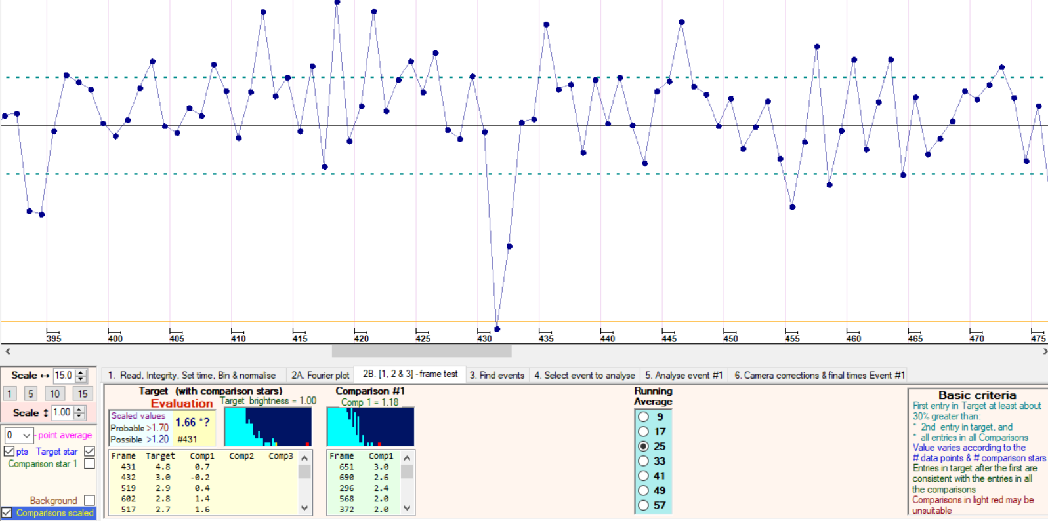This screenshot has width=1048, height=521.
Task: Click the Target brightness = 1.00 label
Action: (x=268, y=401)
